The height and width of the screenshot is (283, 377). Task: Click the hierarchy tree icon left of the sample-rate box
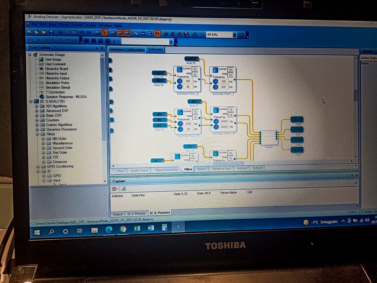195,34
